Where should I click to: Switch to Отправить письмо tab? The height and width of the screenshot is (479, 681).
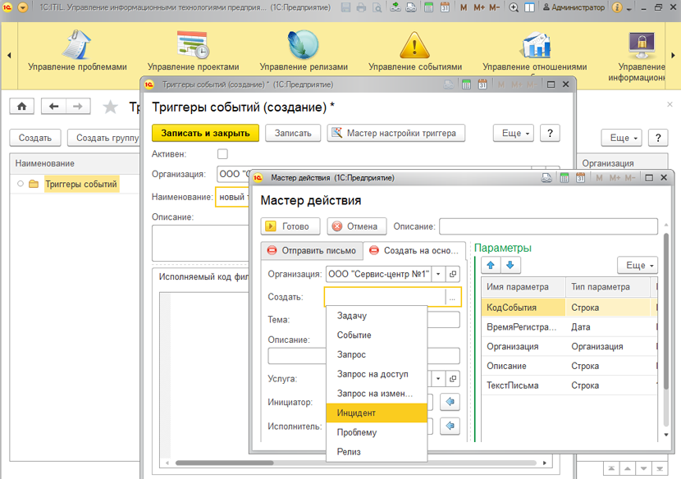pos(312,251)
